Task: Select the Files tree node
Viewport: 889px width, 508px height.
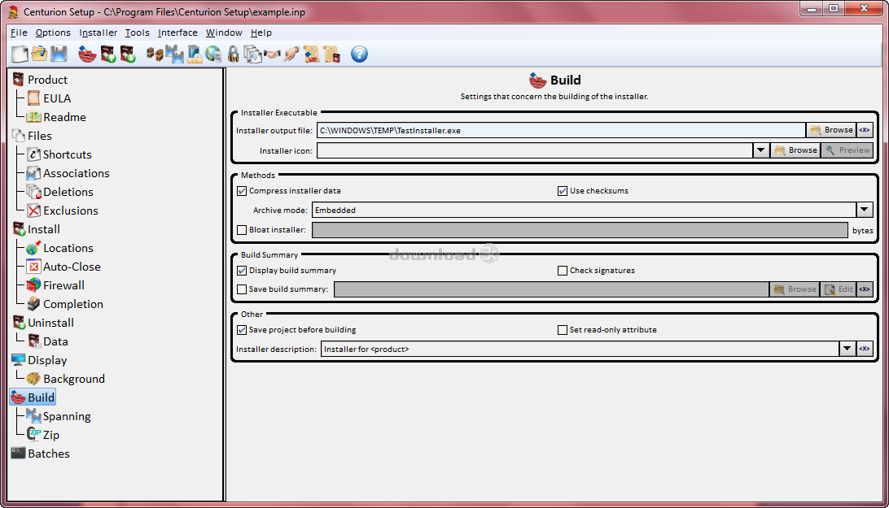Action: (39, 136)
